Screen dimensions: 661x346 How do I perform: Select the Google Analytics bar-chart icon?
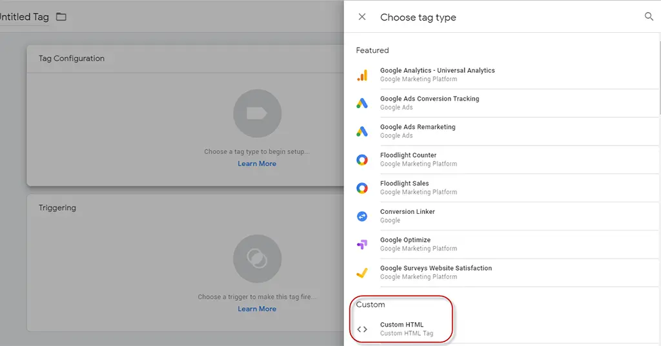(x=362, y=75)
